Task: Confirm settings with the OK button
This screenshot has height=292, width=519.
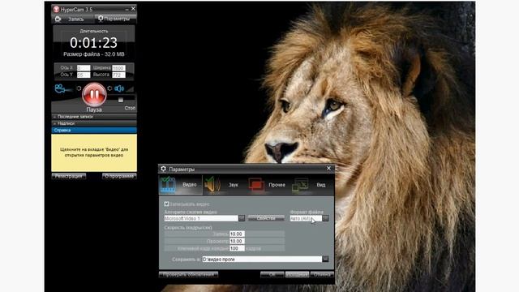Action: tap(272, 275)
